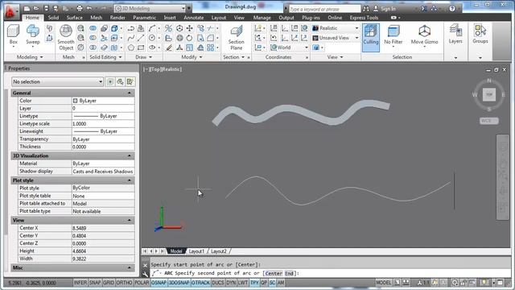Open the Realistic visual style dropdown
The width and height of the screenshot is (515, 290).
[336, 28]
